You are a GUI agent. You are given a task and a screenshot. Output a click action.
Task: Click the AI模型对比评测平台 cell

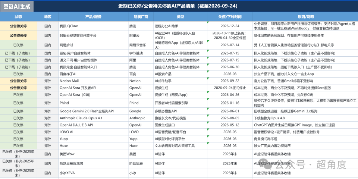(x=180, y=139)
